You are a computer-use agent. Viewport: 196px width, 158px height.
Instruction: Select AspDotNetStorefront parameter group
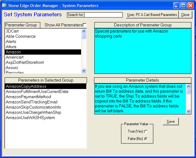(x=43, y=62)
